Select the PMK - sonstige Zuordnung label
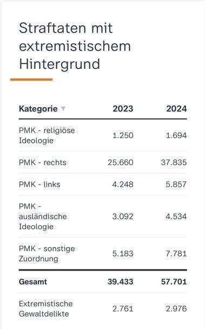Image resolution: width=205 pixels, height=329 pixels. (x=47, y=253)
